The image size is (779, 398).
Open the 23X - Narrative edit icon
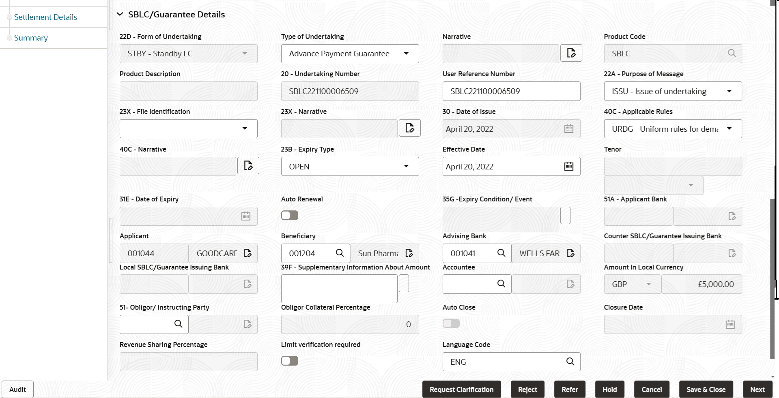(x=409, y=128)
